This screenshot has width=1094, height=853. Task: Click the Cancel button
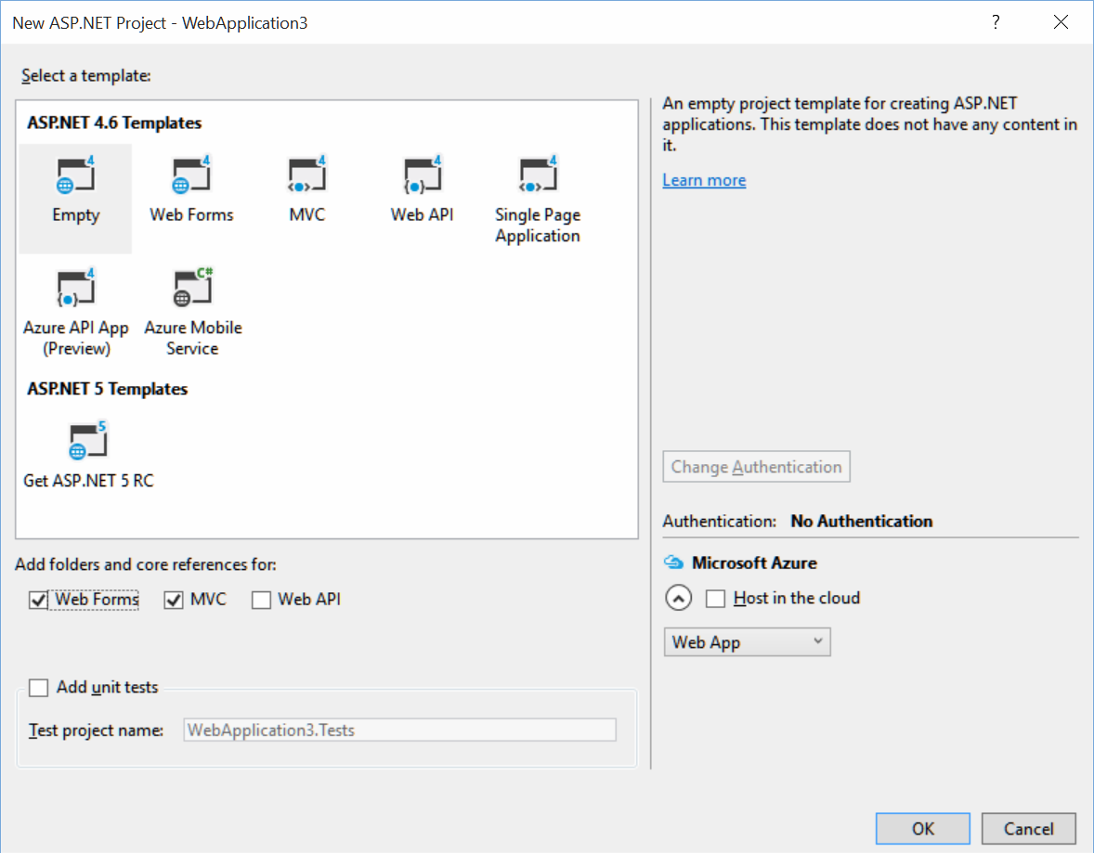pyautogui.click(x=1028, y=829)
